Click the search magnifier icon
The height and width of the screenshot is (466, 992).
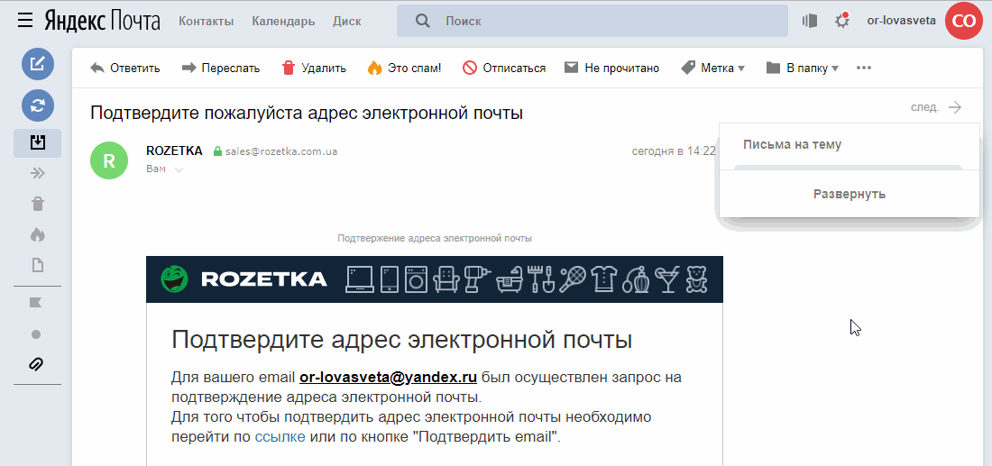423,21
